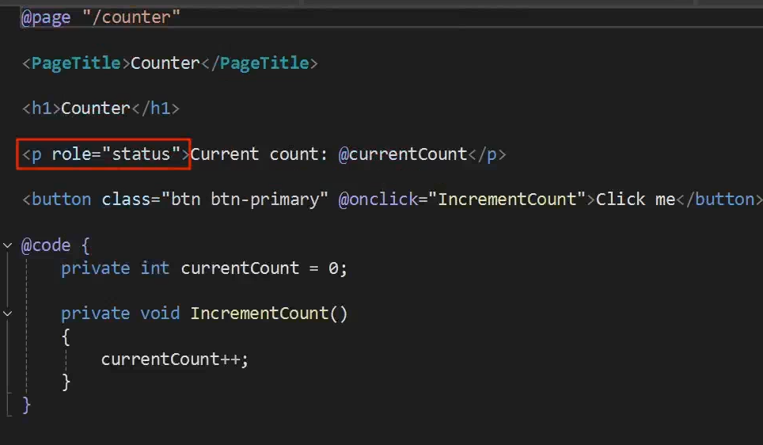Click the Counter text inside h1

tap(96, 108)
